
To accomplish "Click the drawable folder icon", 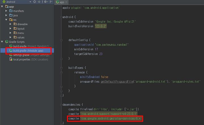I will tap(15, 24).
